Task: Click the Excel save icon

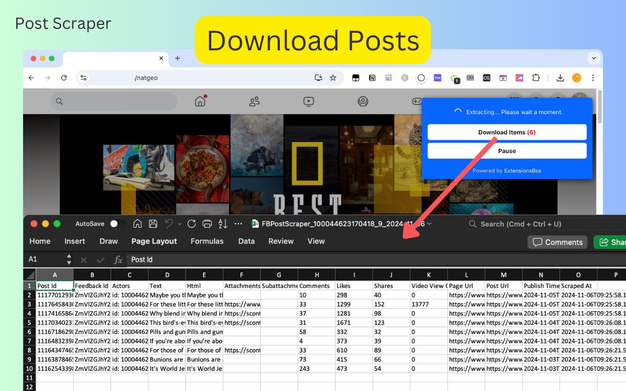Action: (153, 224)
